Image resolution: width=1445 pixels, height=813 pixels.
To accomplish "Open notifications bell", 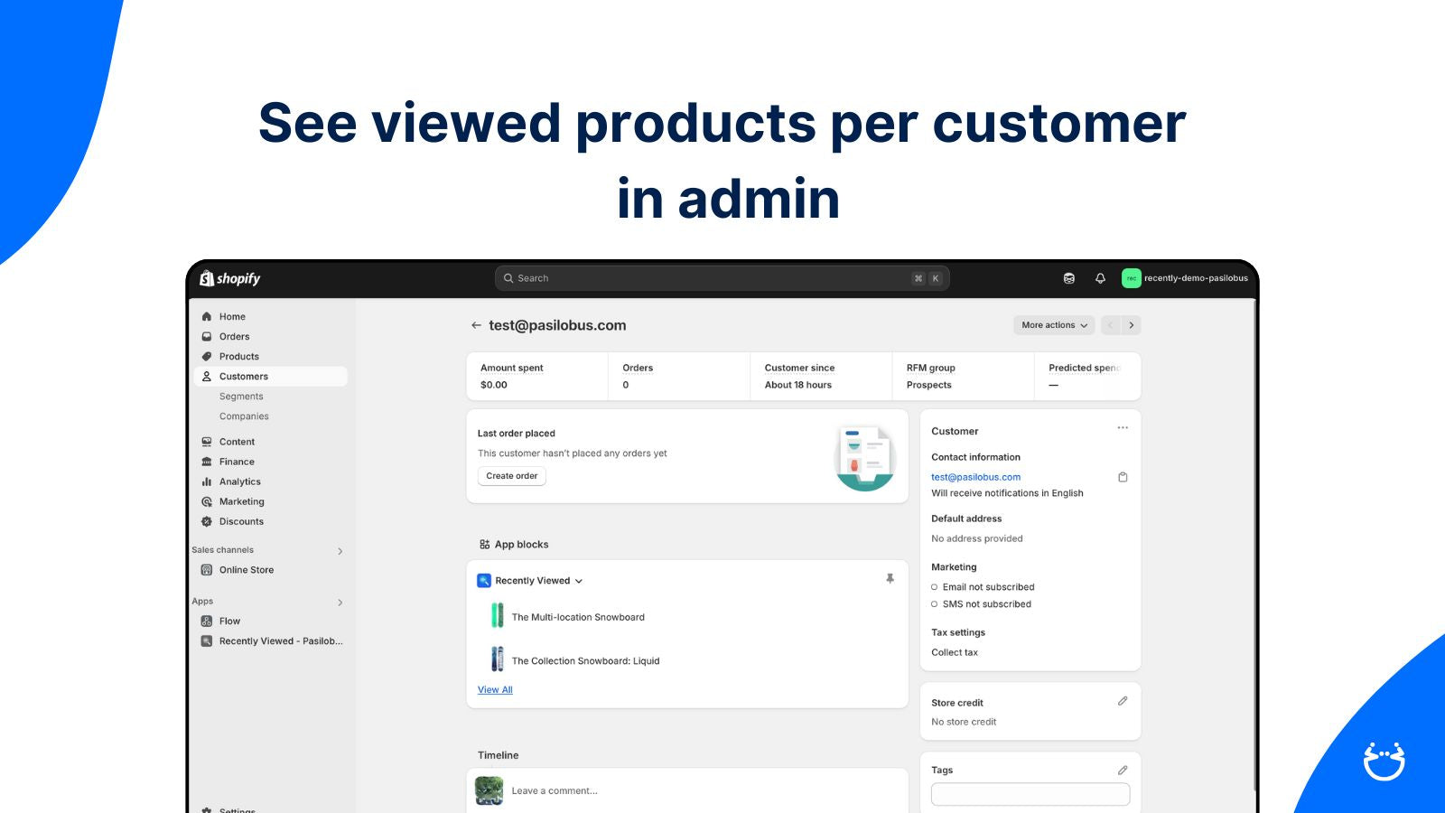I will [1100, 278].
